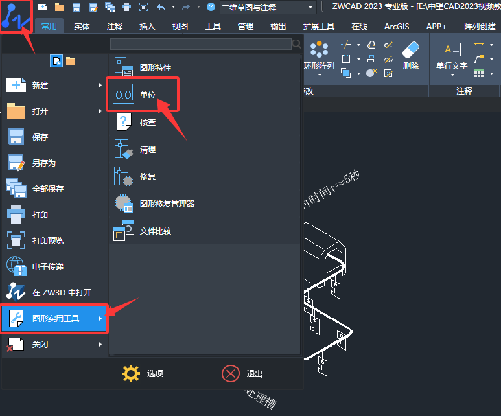Select 单位 units command
Image resolution: width=501 pixels, height=416 pixels.
point(205,95)
